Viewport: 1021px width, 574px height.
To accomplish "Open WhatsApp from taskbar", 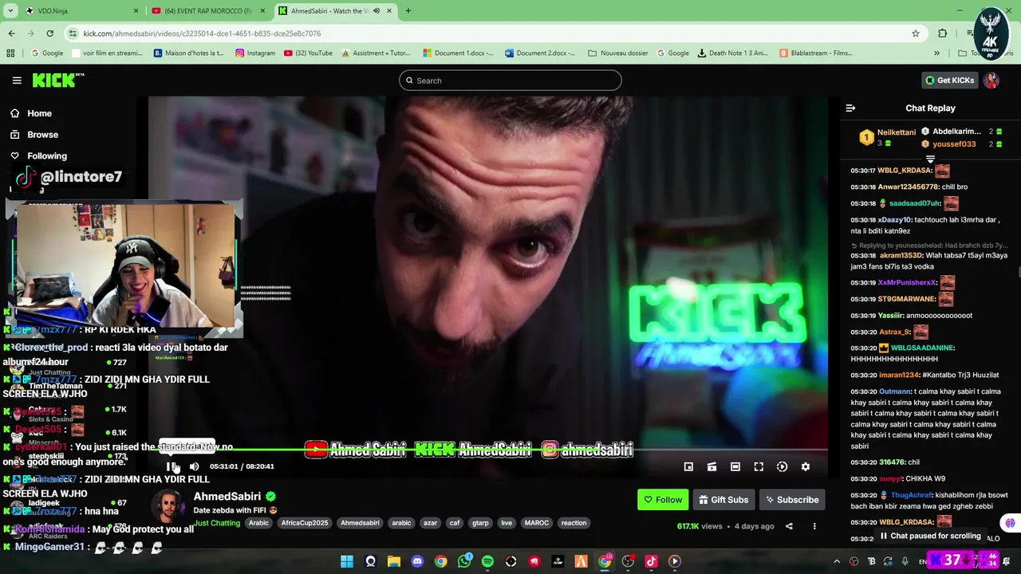I will [x=464, y=561].
